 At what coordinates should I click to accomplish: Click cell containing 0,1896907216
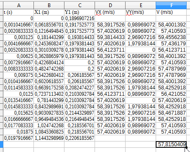tap(80, 18)
